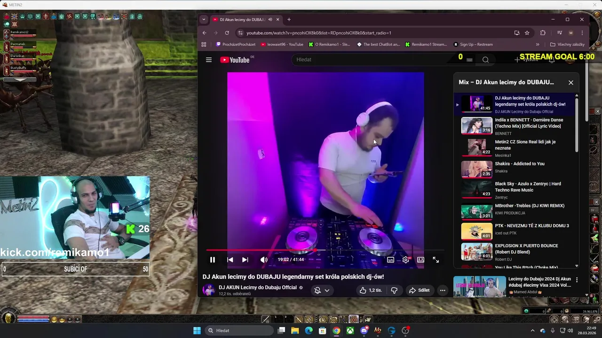Open EXPLOSION X PUERTO BOUNCE thumbnail
The width and height of the screenshot is (602, 338).
coord(476,251)
